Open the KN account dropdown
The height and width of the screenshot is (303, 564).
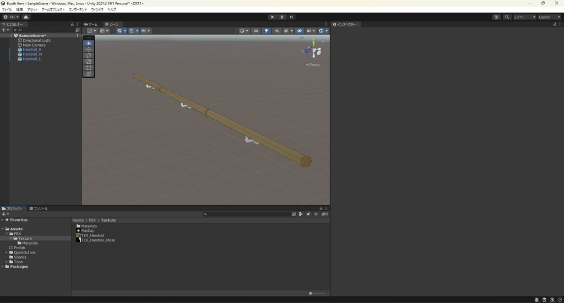point(11,17)
